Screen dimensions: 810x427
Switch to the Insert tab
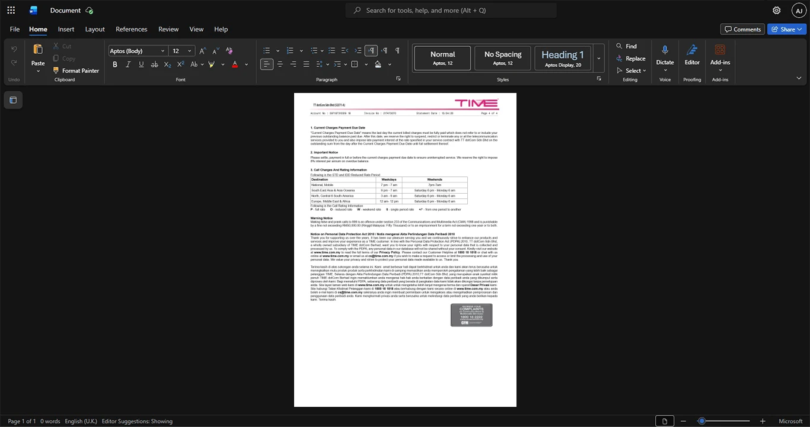pos(66,29)
